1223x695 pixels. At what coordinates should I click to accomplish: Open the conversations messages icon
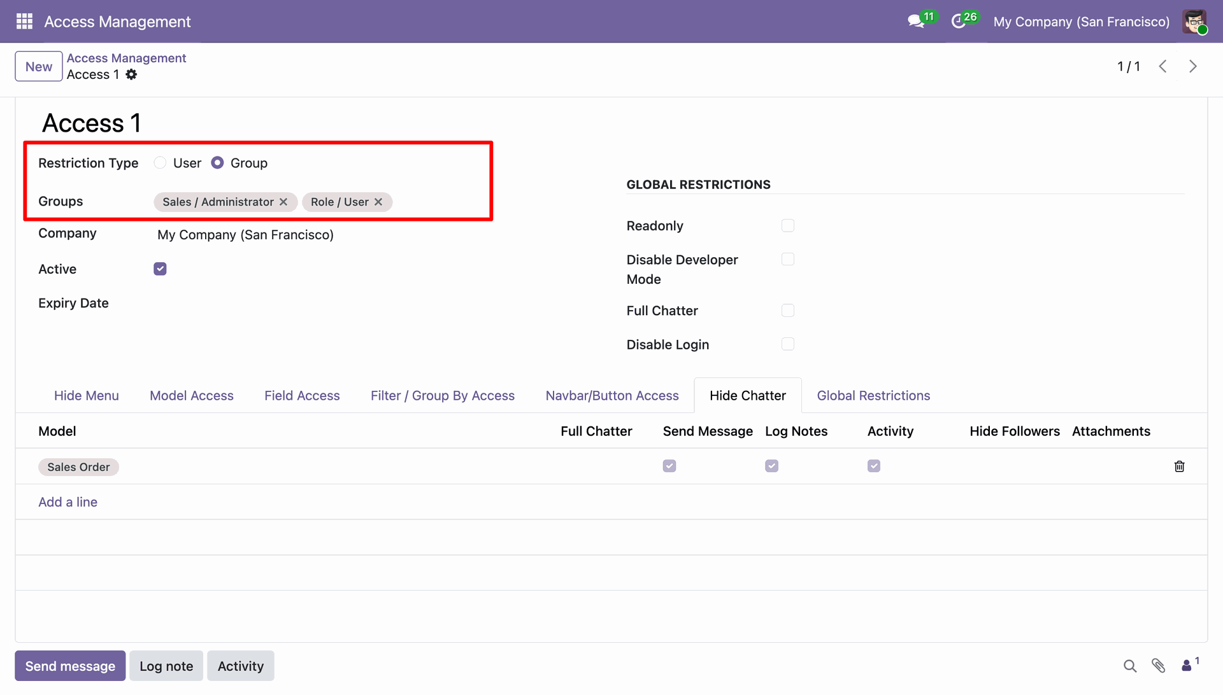tap(916, 22)
